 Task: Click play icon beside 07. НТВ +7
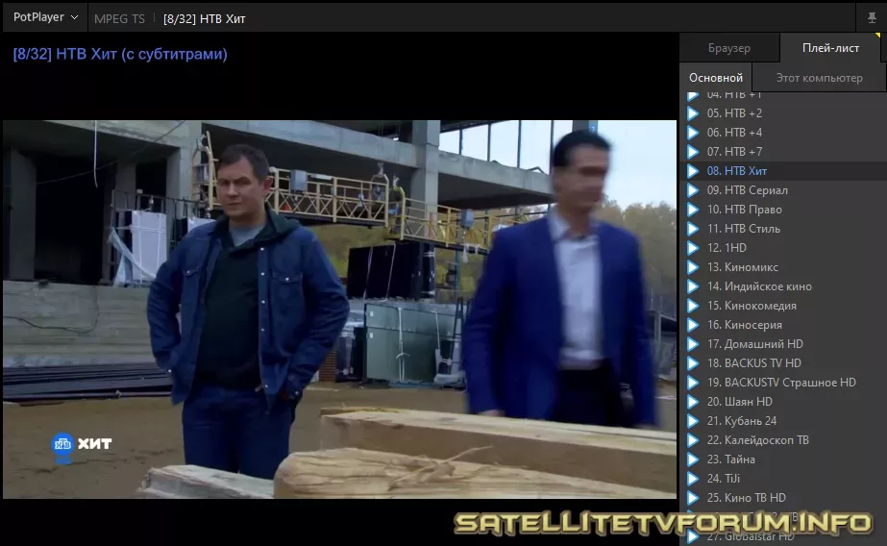693,152
